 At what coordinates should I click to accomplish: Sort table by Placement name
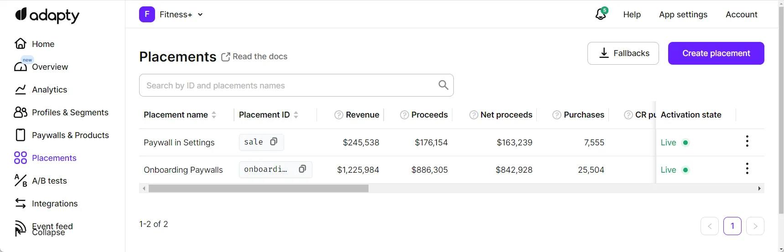[214, 115]
